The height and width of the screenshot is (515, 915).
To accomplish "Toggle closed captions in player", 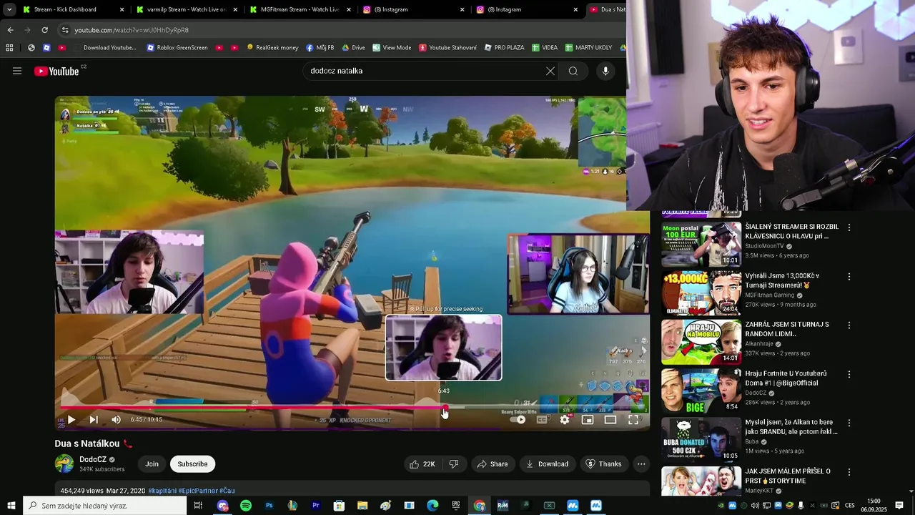I will 542,420.
